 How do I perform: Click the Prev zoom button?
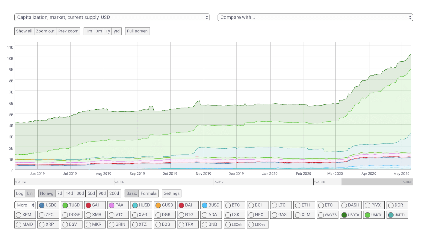click(x=68, y=31)
